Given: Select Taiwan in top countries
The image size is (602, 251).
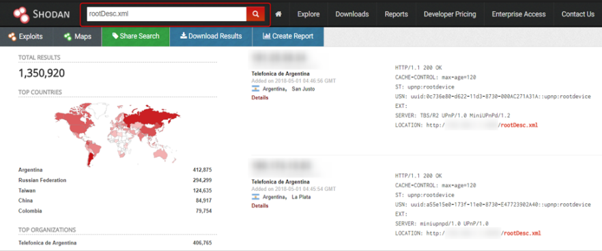Looking at the screenshot, I should point(27,190).
